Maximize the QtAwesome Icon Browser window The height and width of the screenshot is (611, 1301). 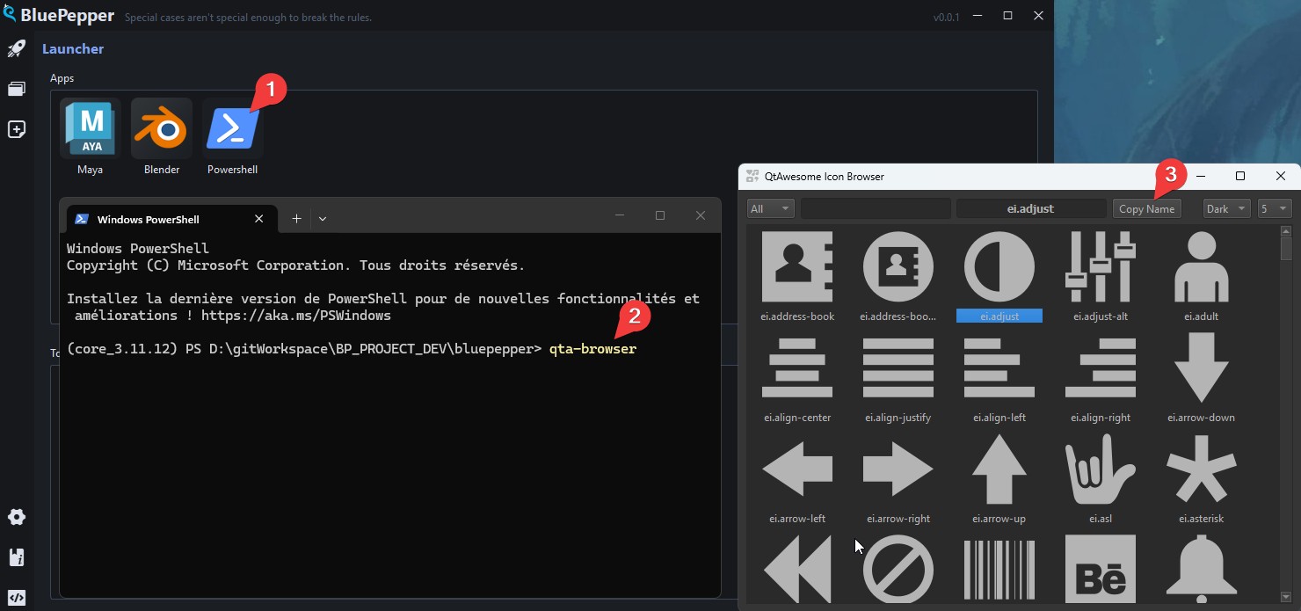click(x=1240, y=176)
